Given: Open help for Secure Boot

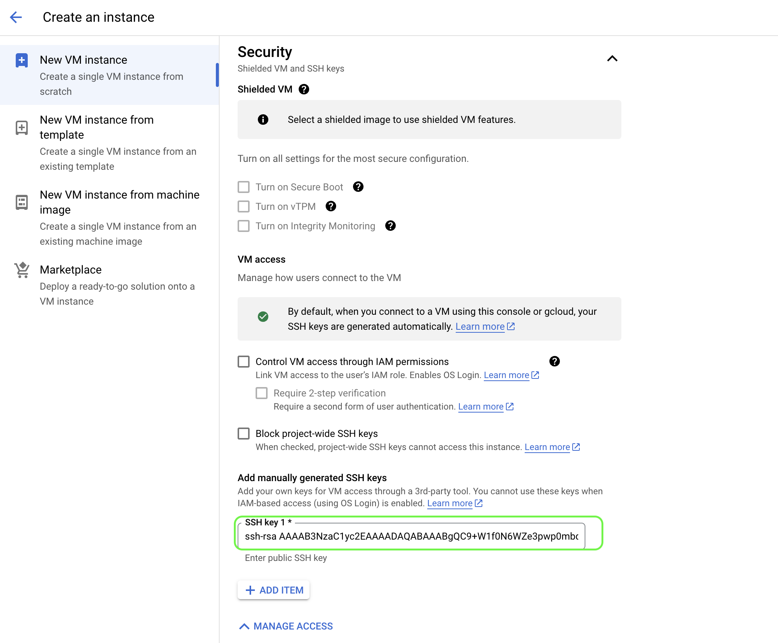Looking at the screenshot, I should click(358, 187).
